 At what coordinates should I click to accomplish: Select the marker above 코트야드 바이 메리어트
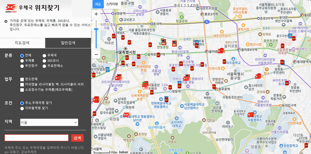tap(119, 77)
